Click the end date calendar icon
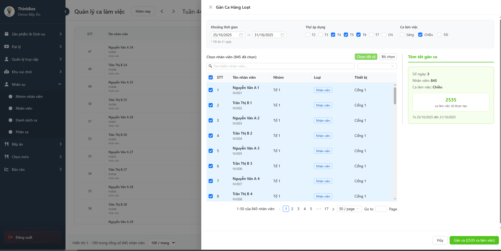Image resolution: width=501 pixels, height=251 pixels. tap(282, 35)
